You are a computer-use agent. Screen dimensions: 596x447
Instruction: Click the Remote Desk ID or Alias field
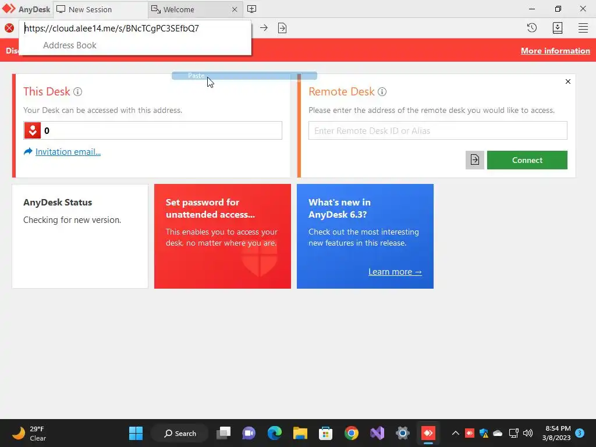438,131
